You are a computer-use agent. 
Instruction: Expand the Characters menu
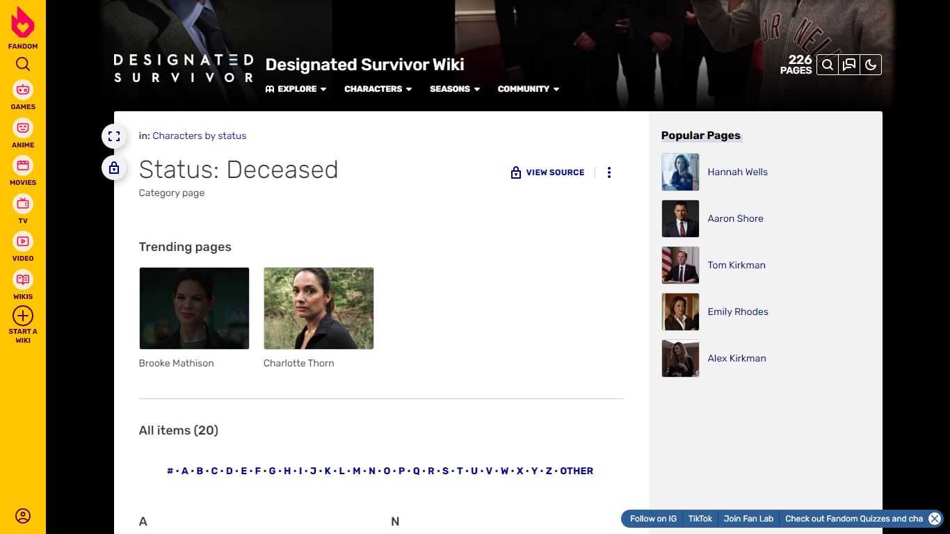pos(378,89)
